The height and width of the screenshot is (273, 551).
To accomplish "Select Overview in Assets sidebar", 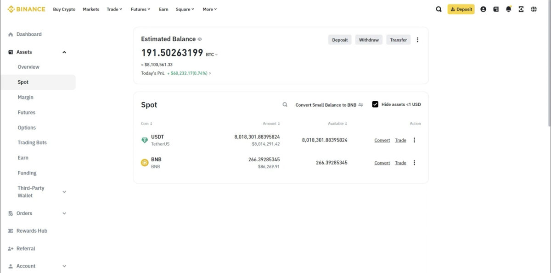I will click(28, 67).
